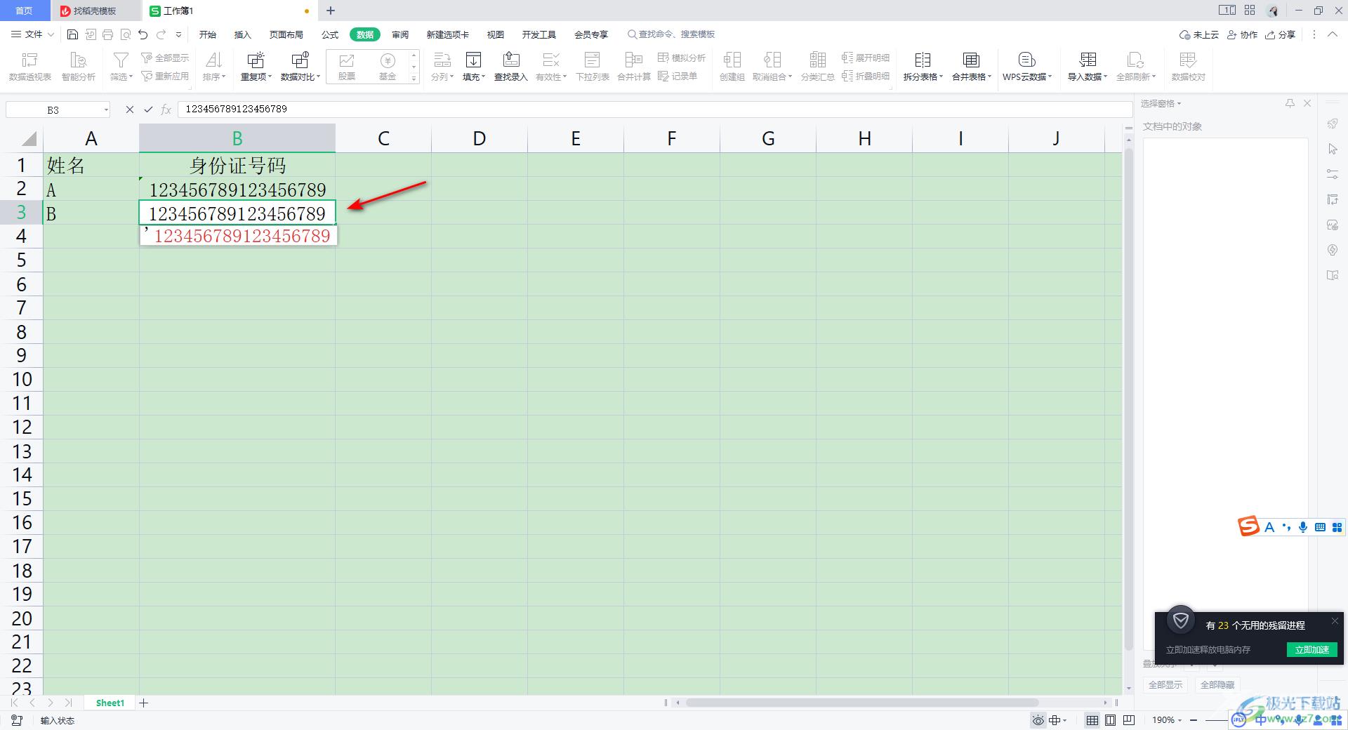Screen dimensions: 1348x730
Task: Click the 筛选 filter funnel icon
Action: [121, 61]
